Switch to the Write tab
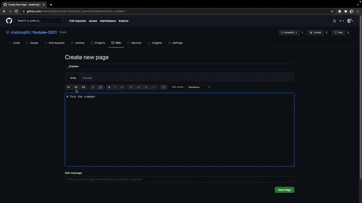362x203 pixels. [73, 78]
